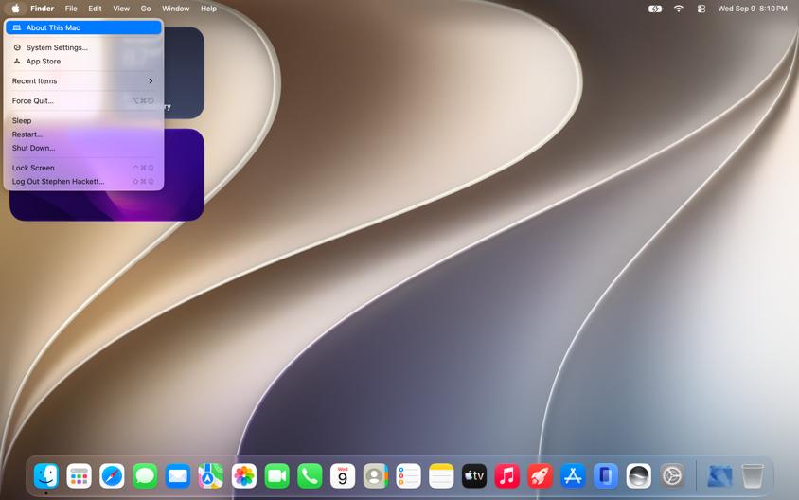Select Log Out Stephen Hackett...
Viewport: 799px width, 500px height.
(x=83, y=182)
